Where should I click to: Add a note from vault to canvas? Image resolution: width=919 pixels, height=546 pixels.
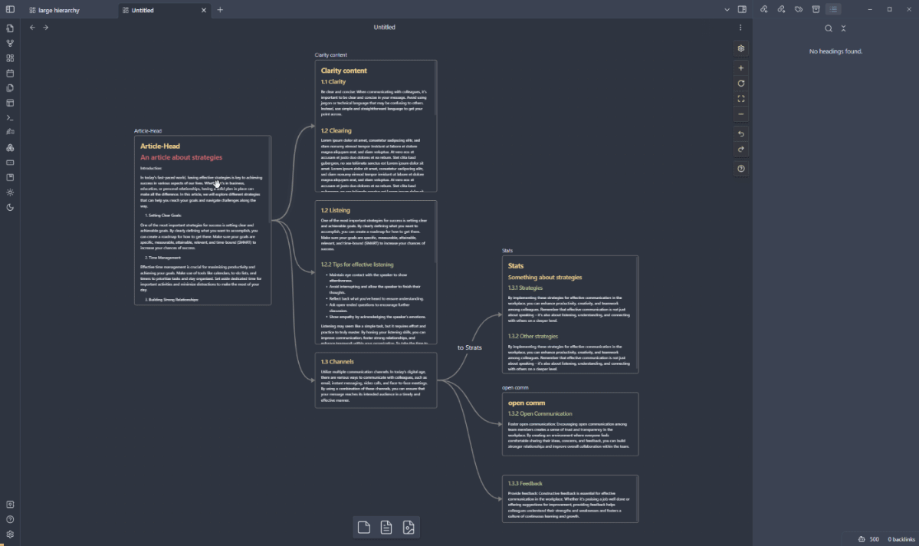(386, 528)
